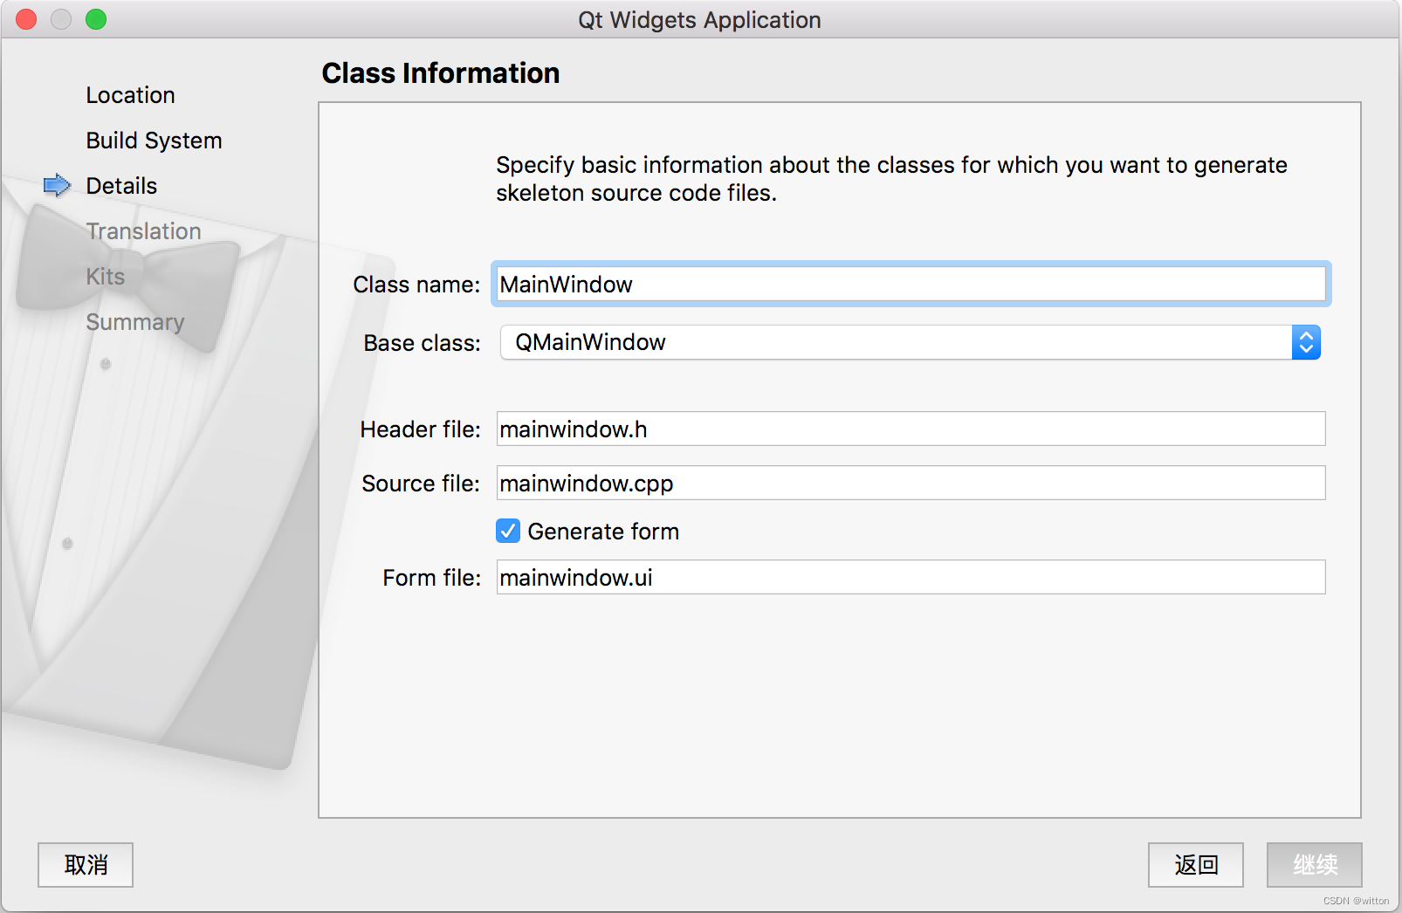This screenshot has width=1402, height=913.
Task: Close the wizard with the red button
Action: [x=27, y=19]
